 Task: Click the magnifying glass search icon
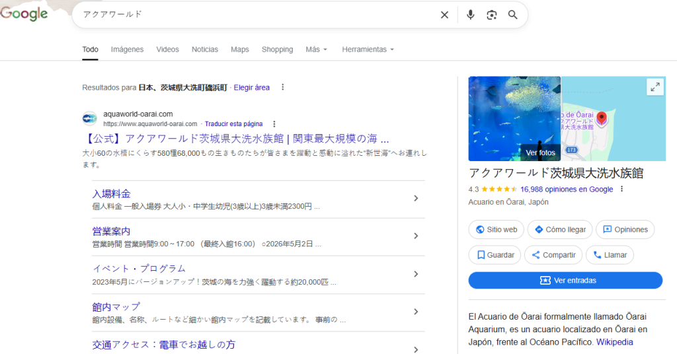click(512, 15)
